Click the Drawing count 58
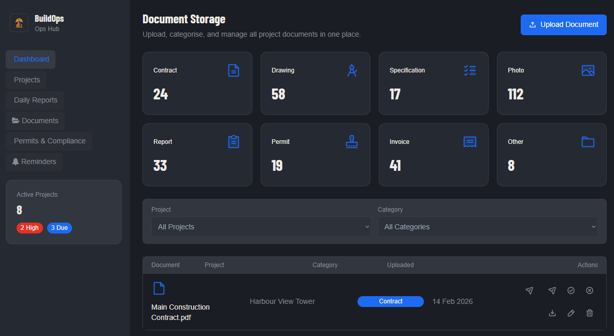Screen dimensions: 614x336 [x=278, y=94]
